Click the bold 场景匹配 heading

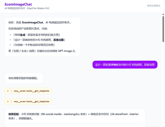pyautogui.click(x=13, y=114)
